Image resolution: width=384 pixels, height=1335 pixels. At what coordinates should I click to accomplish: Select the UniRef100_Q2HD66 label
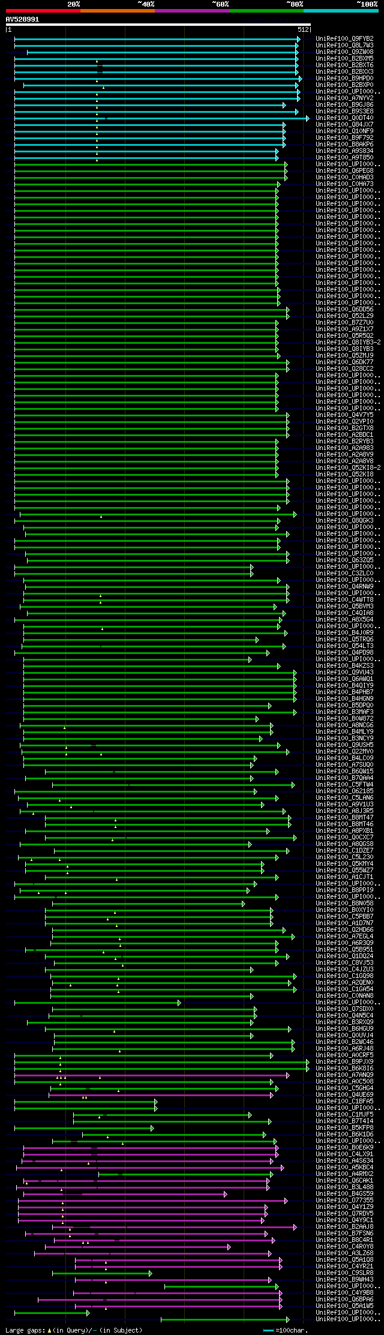point(344,930)
